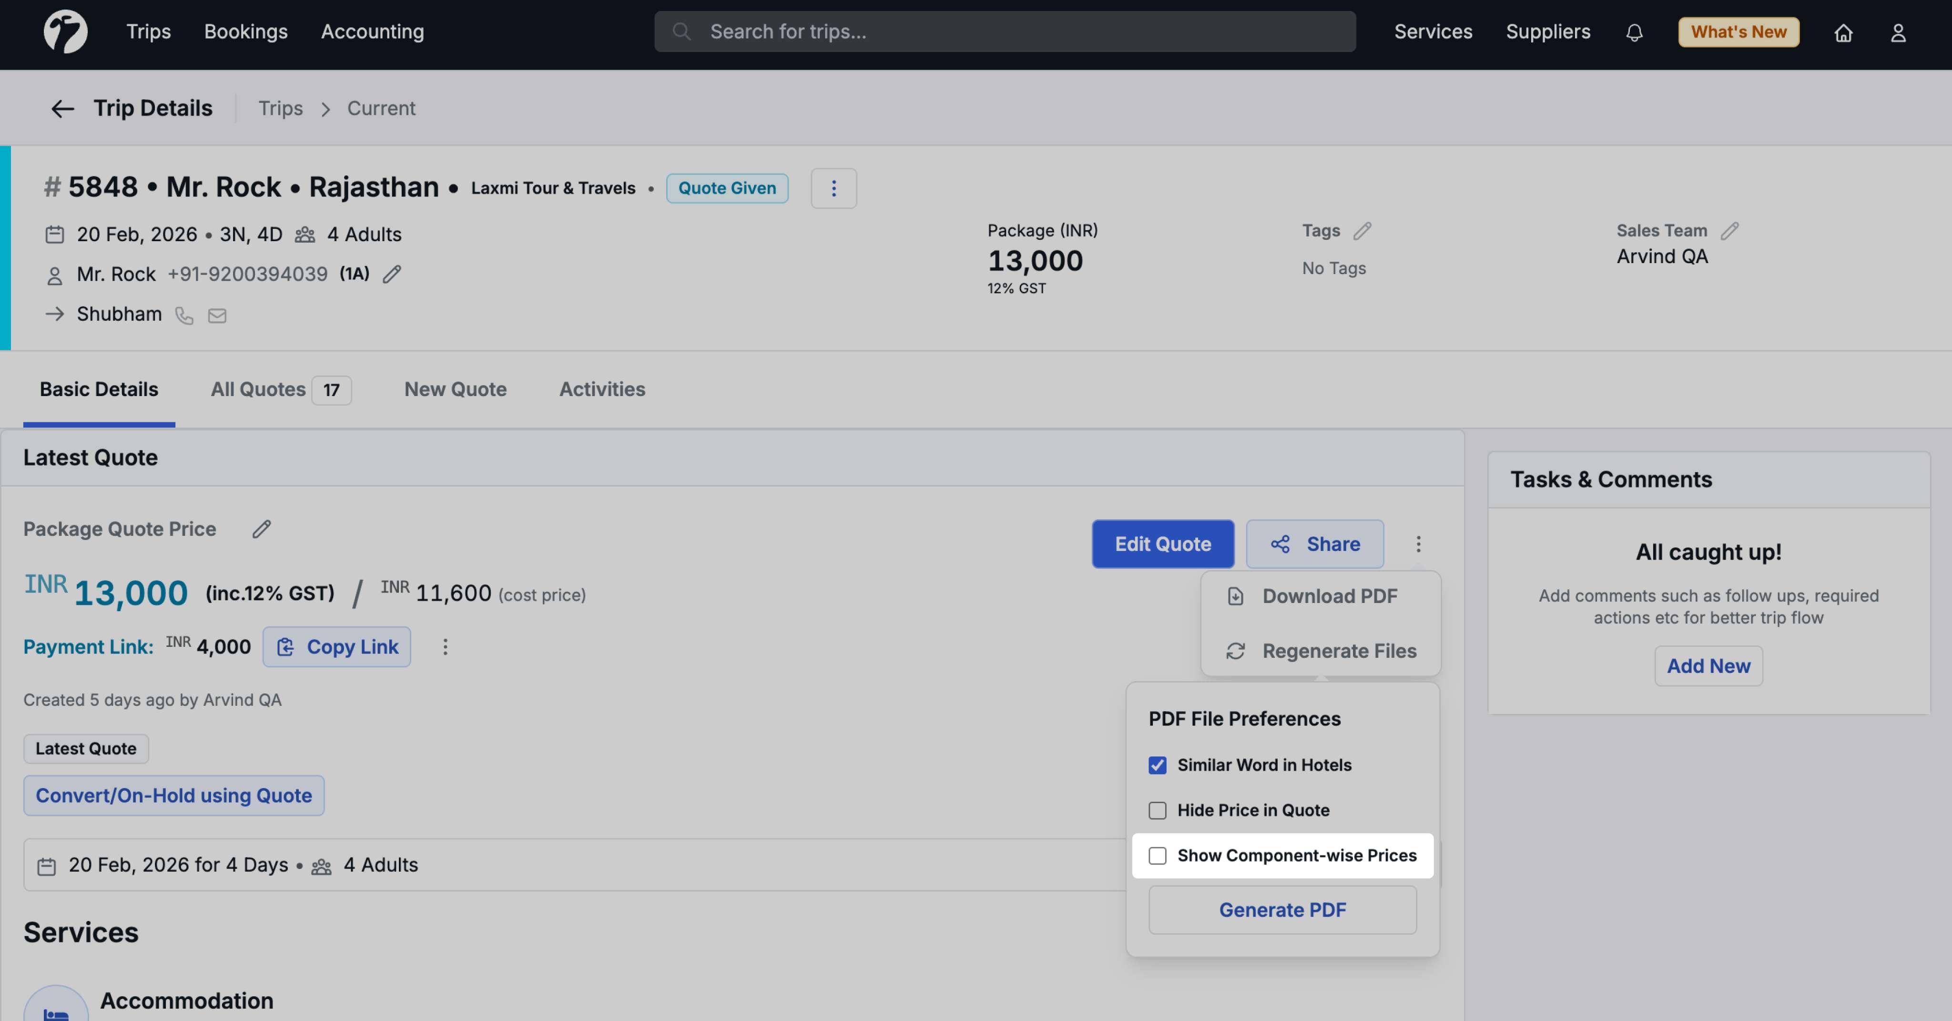The width and height of the screenshot is (1952, 1021).
Task: Edit Sales Team with pencil icon
Action: pos(1729,230)
